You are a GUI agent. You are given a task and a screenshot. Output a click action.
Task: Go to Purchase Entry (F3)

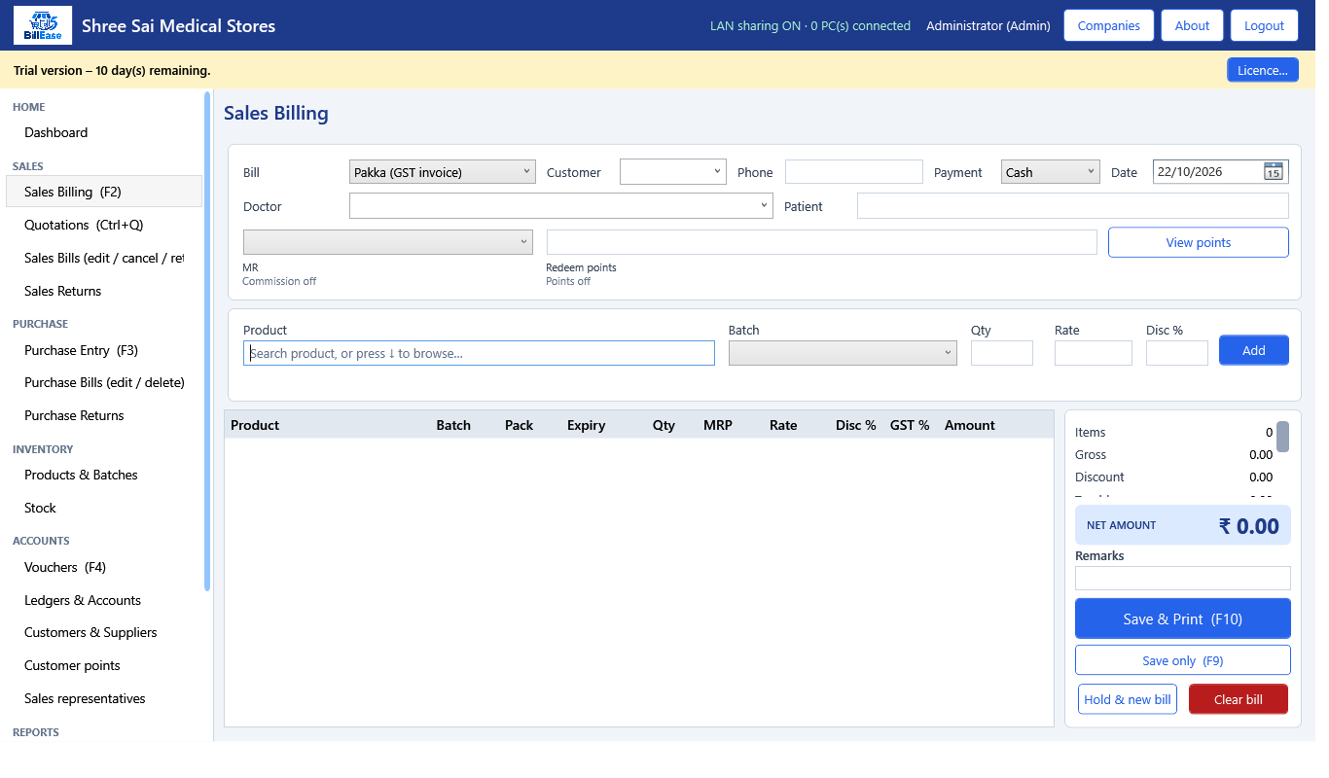pos(104,350)
